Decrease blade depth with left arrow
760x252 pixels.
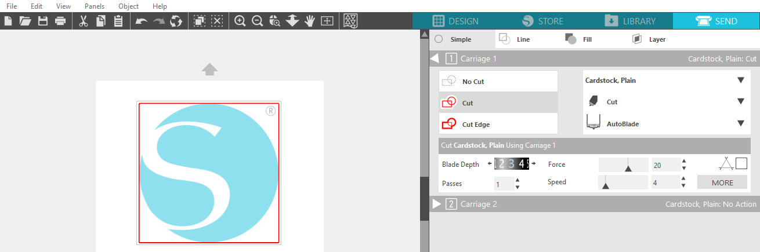pyautogui.click(x=490, y=164)
